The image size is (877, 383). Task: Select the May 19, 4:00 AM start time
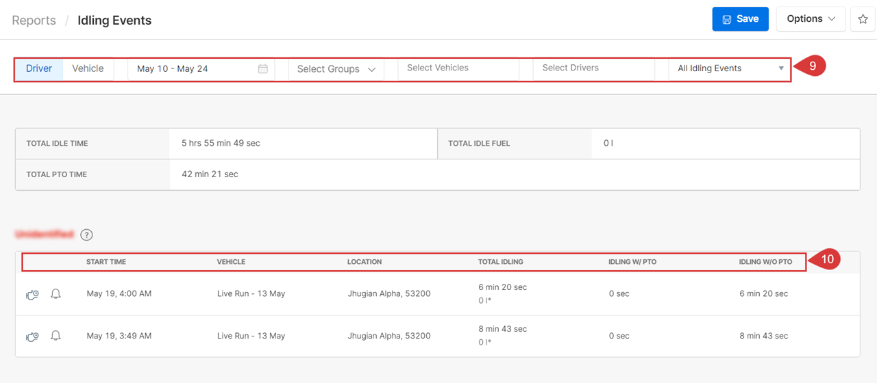coord(119,293)
